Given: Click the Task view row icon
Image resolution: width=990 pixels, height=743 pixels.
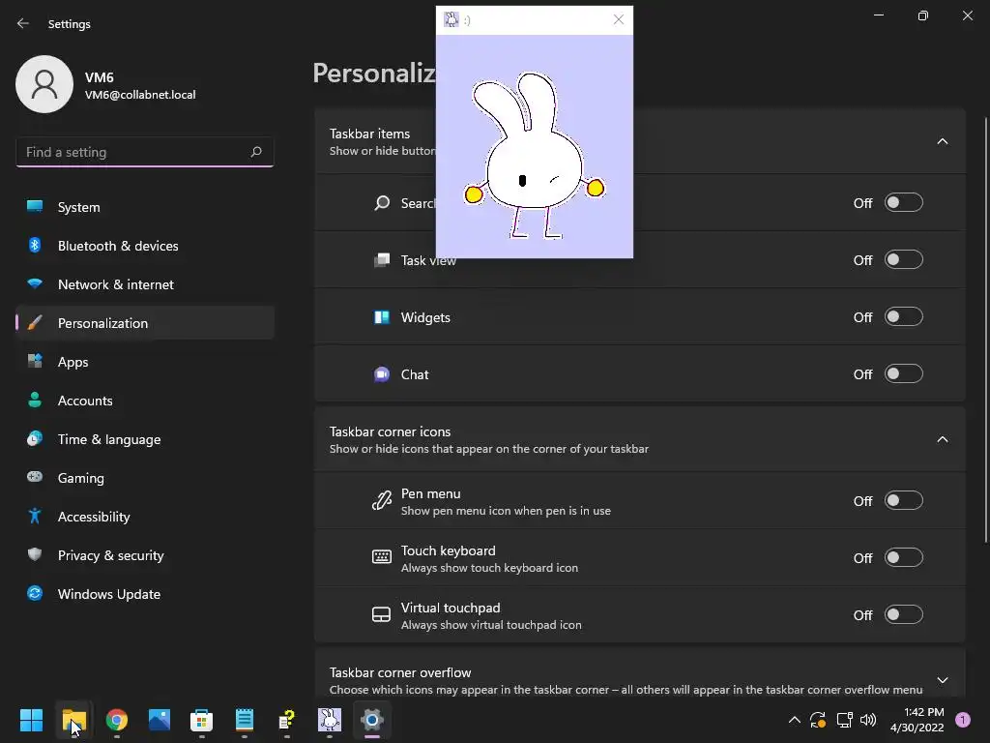Looking at the screenshot, I should pos(381,260).
